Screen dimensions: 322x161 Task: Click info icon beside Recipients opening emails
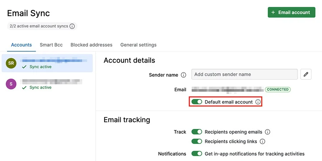click(267, 132)
